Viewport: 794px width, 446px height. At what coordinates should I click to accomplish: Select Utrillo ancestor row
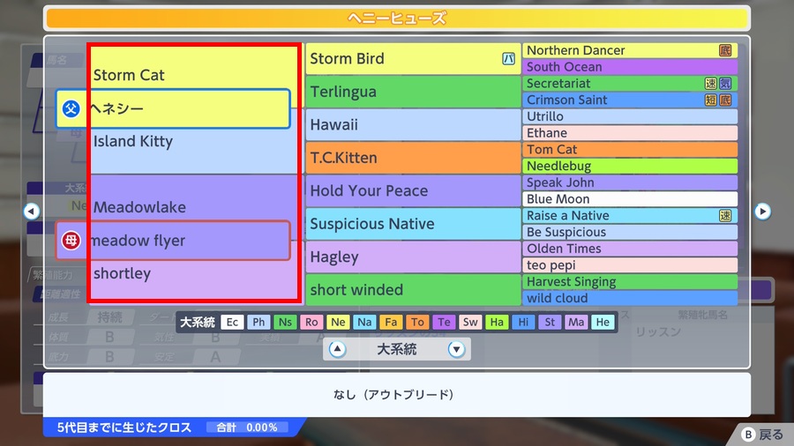point(630,116)
